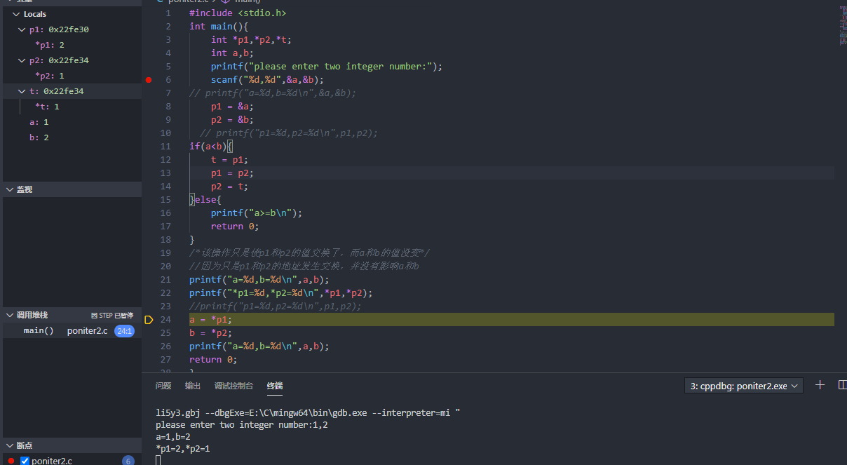Click the 'p1 = p2;' code line
Screen dimensions: 847x465
tap(232, 173)
